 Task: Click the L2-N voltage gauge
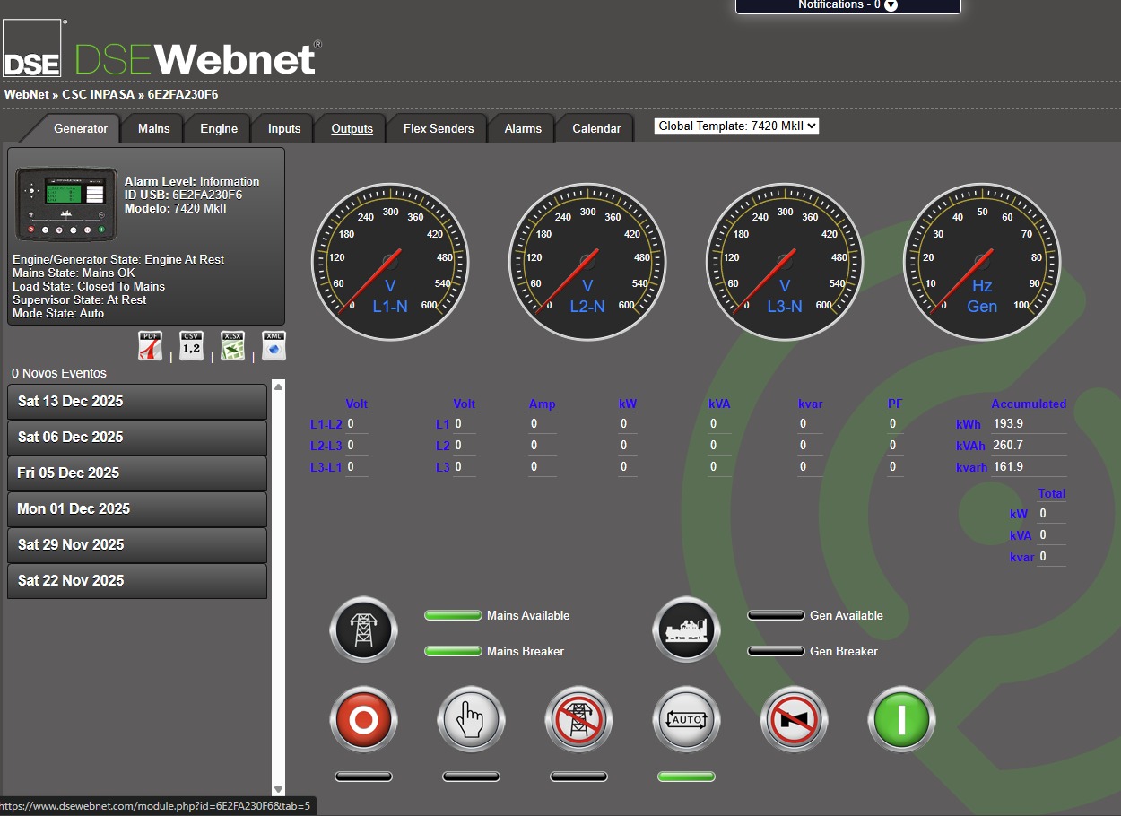[587, 262]
